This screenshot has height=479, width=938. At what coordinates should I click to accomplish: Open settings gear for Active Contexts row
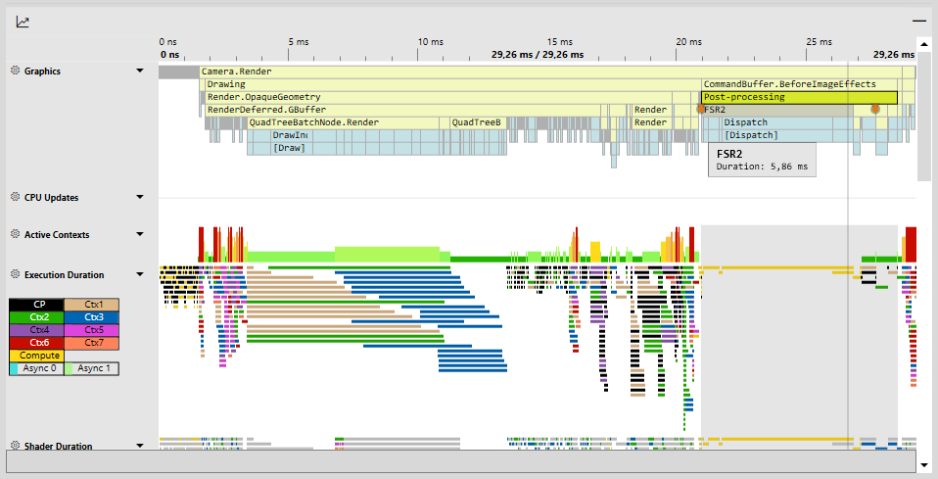(15, 234)
